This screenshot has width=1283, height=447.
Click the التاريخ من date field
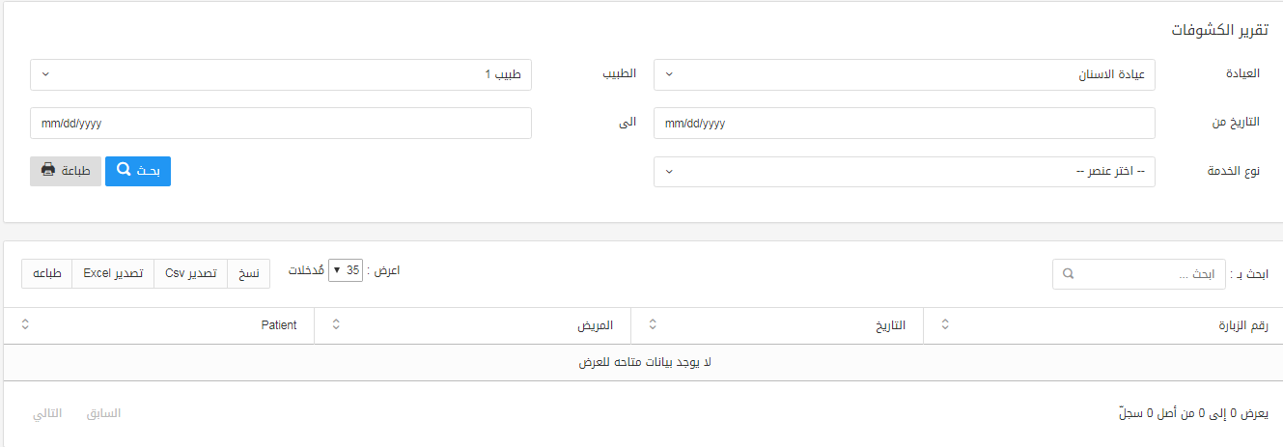[905, 124]
